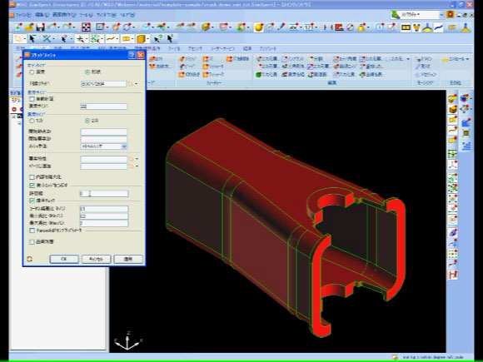
Task: Click the open folder icon in toolbar
Action: (x=29, y=27)
